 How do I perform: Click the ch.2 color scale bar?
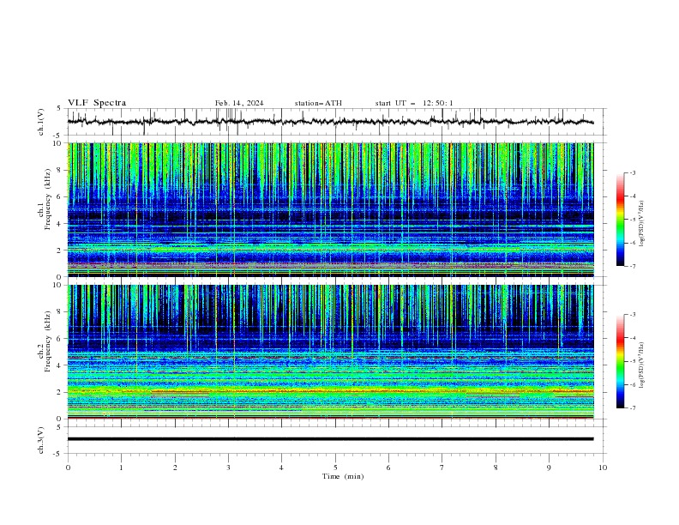point(621,361)
